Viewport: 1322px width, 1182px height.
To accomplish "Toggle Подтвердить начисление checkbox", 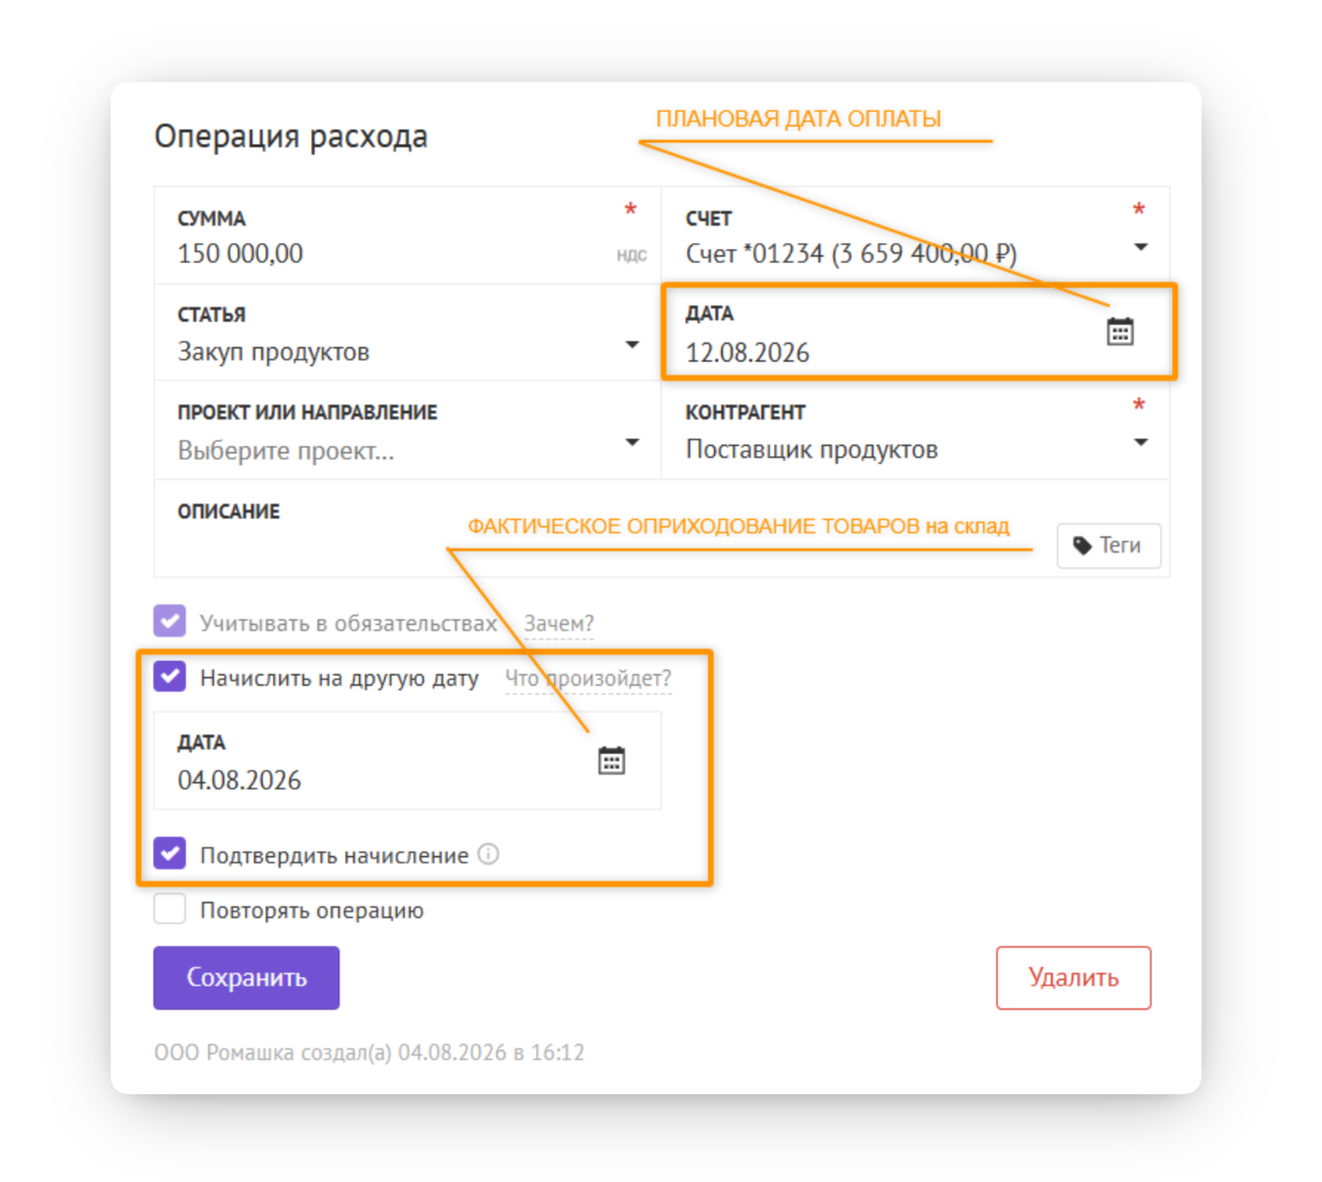I will 170,853.
